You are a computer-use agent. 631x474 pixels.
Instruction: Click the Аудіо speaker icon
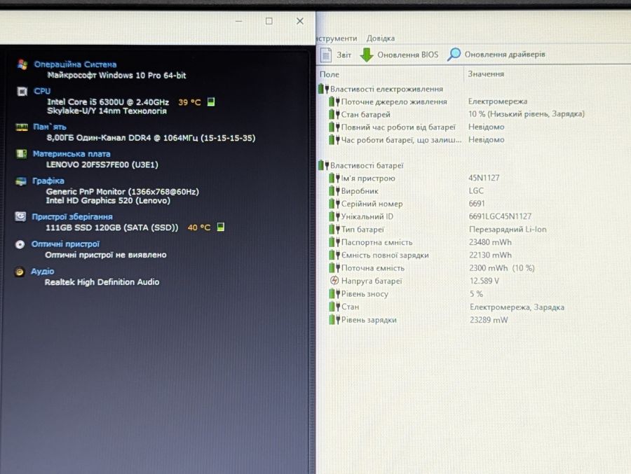20,272
